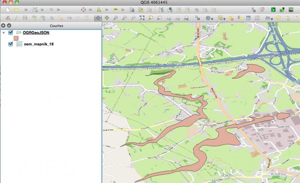Click the salmon color swatch under OGRGeoJSON
The height and width of the screenshot is (183, 300).
(x=16, y=38)
